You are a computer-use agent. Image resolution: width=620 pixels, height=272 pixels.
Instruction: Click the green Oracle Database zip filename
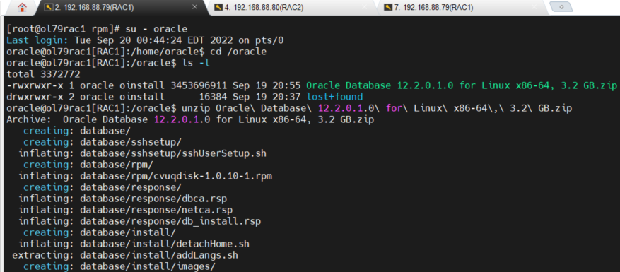[x=462, y=85]
